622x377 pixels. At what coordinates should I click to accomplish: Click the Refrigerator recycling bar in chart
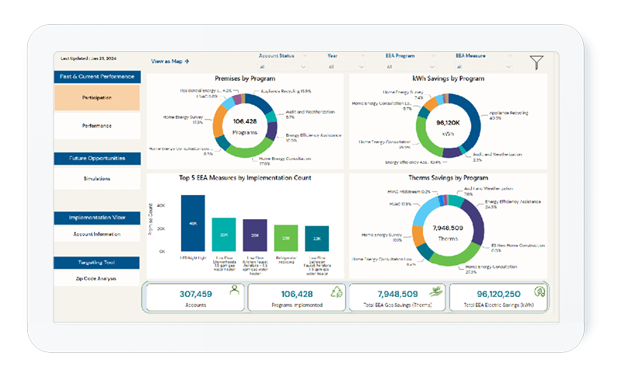point(285,238)
